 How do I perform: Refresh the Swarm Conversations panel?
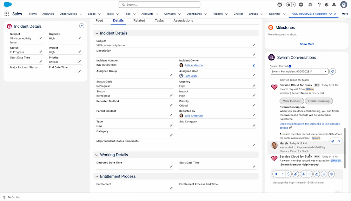(332, 72)
